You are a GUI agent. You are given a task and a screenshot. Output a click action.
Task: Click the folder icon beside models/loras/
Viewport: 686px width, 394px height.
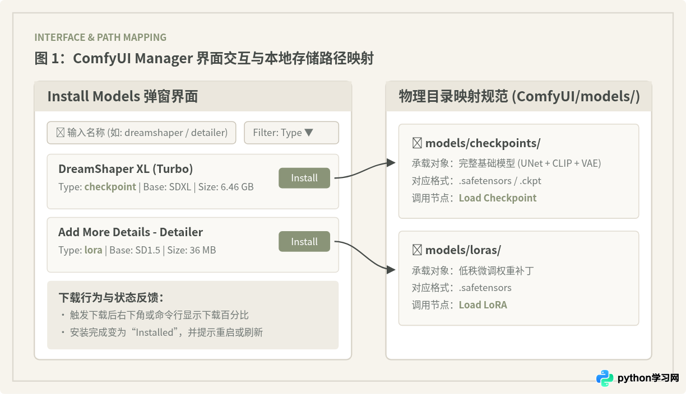click(x=417, y=250)
